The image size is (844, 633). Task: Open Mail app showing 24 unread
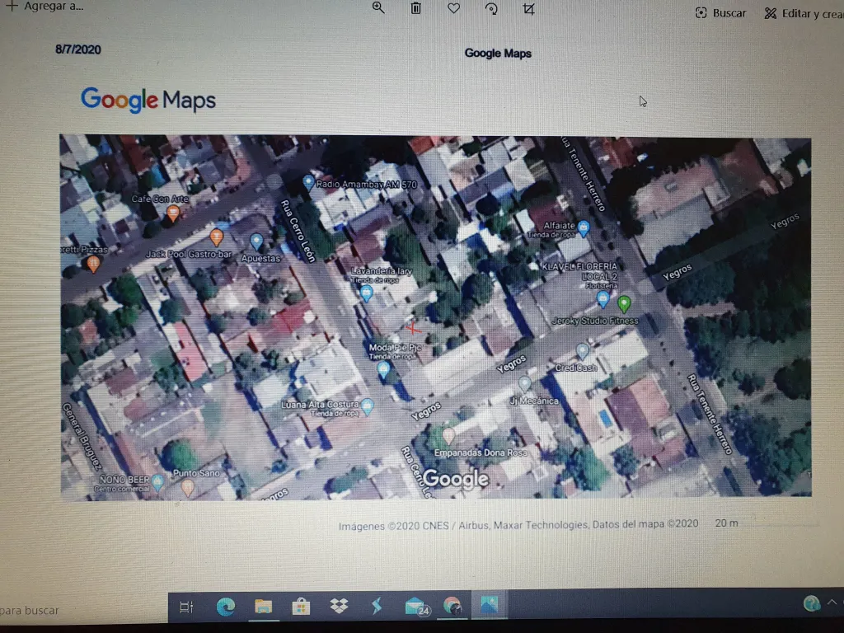(x=416, y=607)
